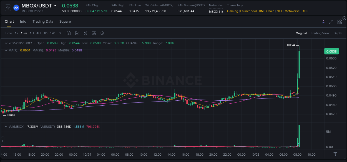This screenshot has height=162, width=347.
Task: Open the layout widgets icon
Action: pos(339,21)
